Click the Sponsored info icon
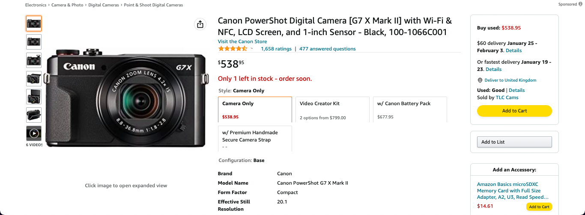Image resolution: width=585 pixels, height=215 pixels. tap(580, 4)
